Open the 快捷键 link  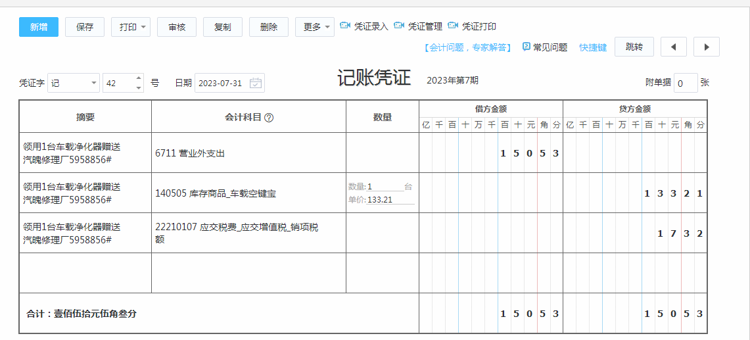click(592, 47)
